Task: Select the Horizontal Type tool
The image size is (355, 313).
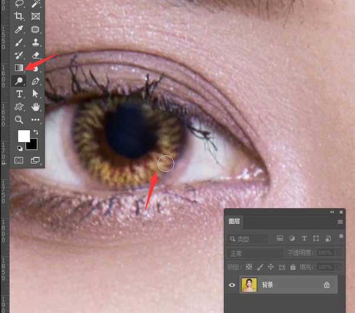Action: click(x=19, y=94)
